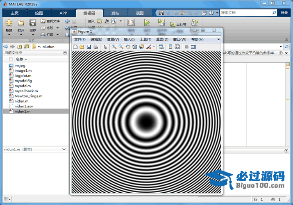Open the Open (打开) dropdown arrow

21,35
